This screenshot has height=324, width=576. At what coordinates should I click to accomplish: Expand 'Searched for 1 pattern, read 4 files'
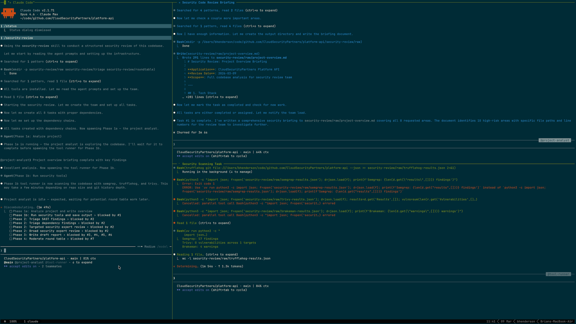[x=226, y=26]
